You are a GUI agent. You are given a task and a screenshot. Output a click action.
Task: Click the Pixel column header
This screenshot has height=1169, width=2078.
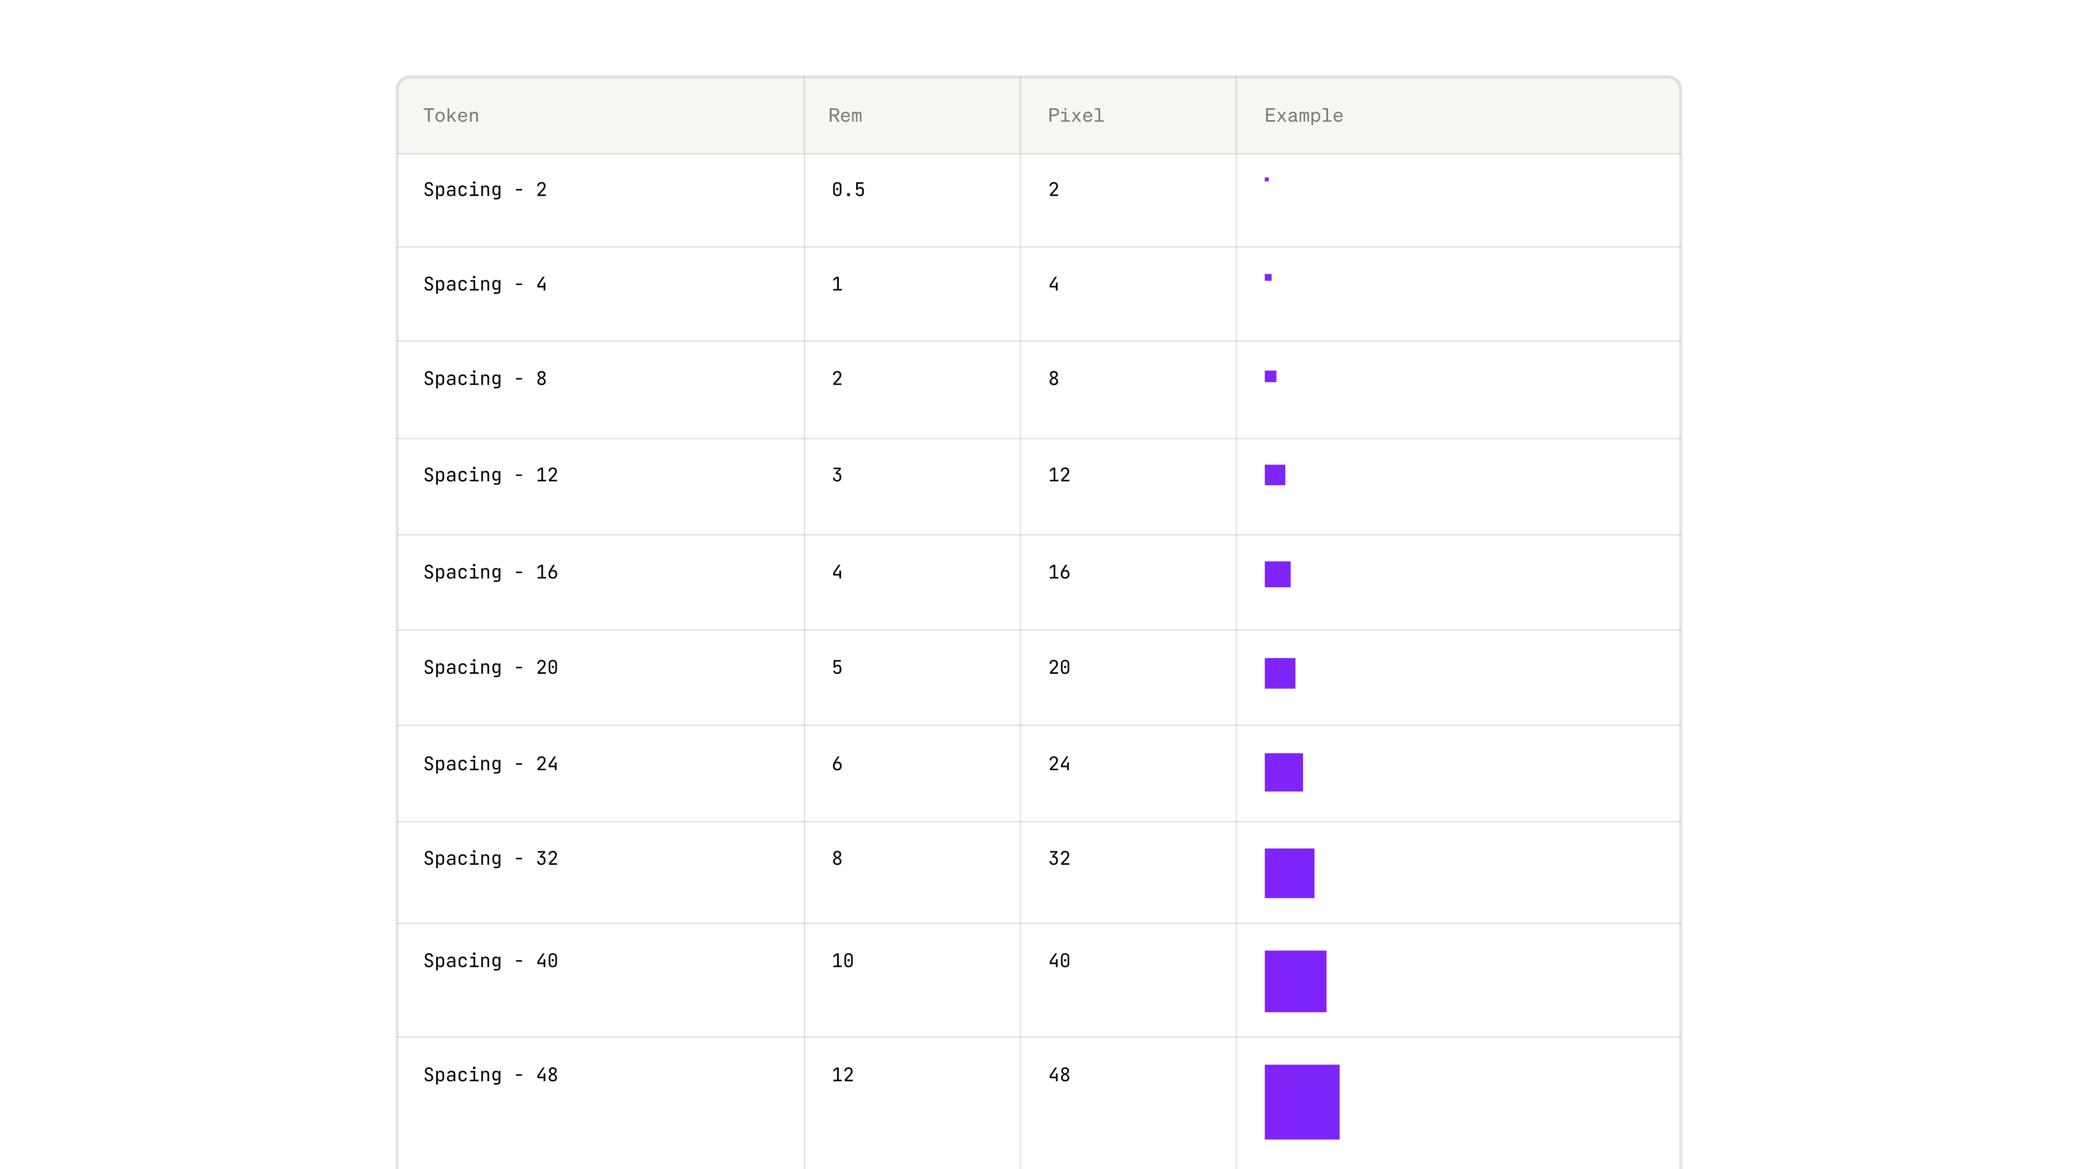click(x=1075, y=115)
